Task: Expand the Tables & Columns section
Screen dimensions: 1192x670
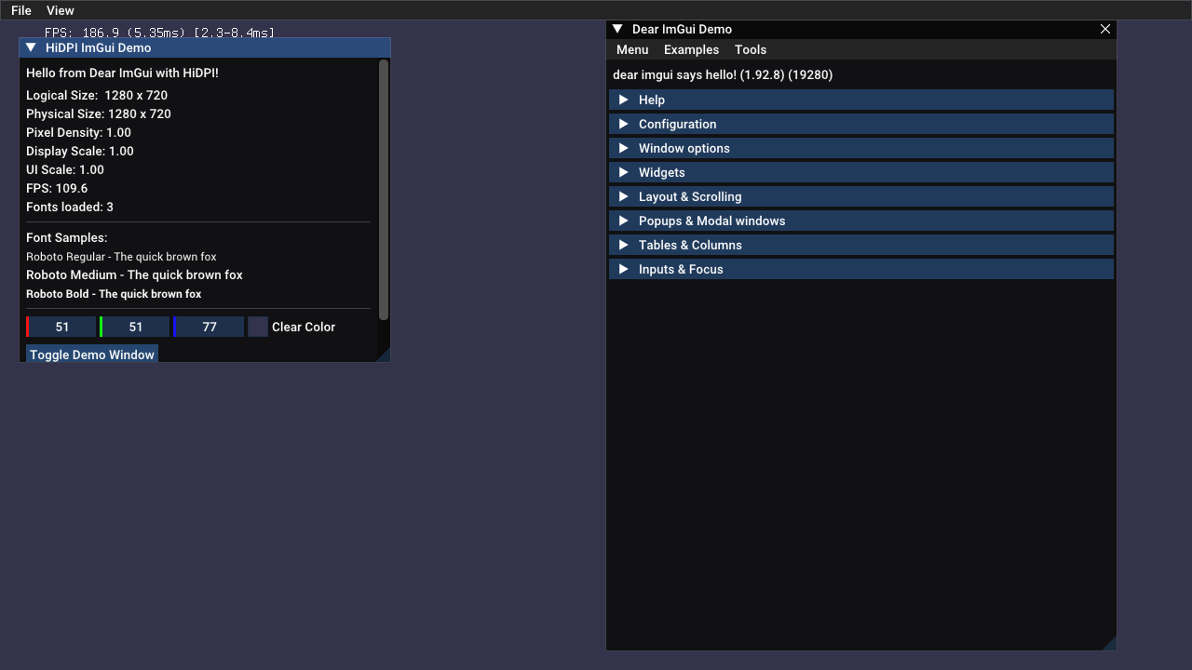Action: pos(861,245)
